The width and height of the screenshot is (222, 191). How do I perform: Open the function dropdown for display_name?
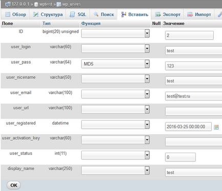(x=116, y=171)
